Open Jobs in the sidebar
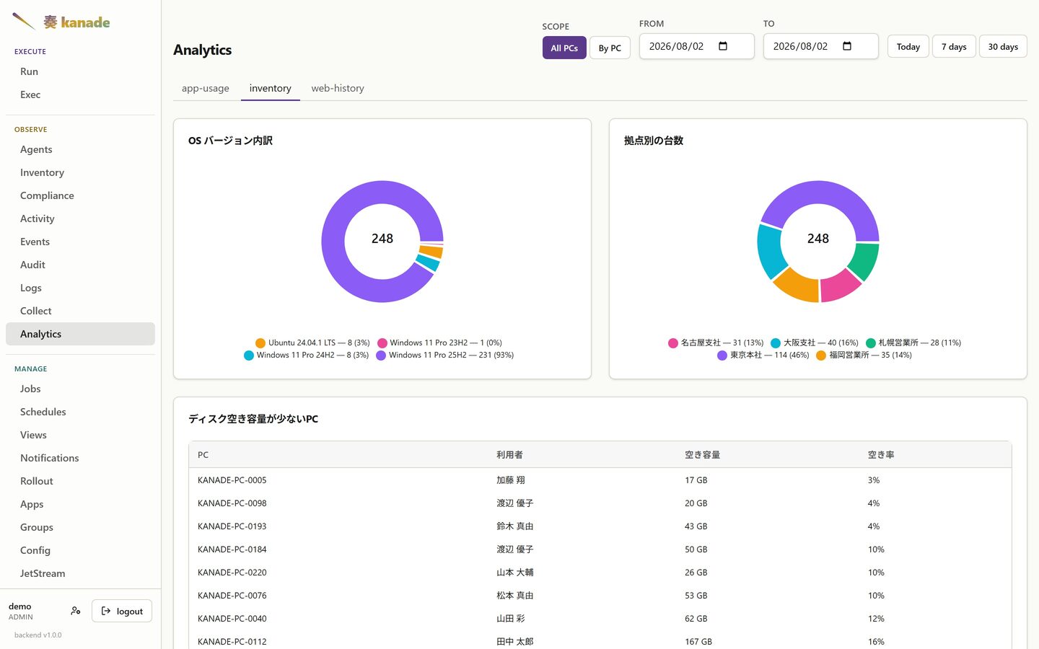The width and height of the screenshot is (1039, 649). click(80, 389)
